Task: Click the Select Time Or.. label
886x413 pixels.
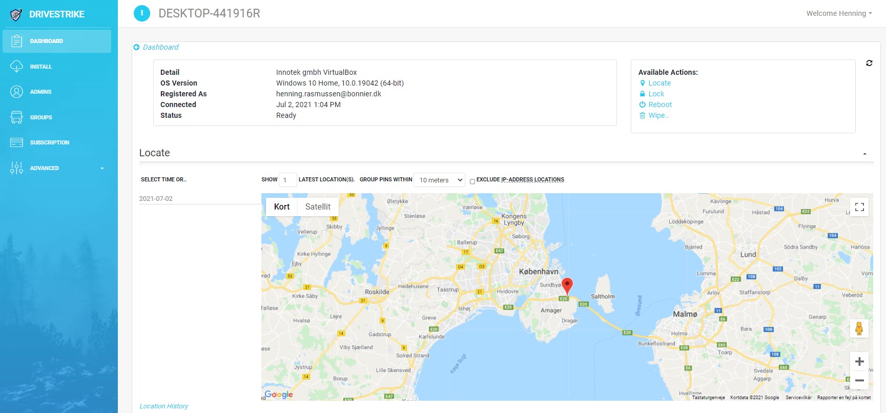Action: coord(163,180)
